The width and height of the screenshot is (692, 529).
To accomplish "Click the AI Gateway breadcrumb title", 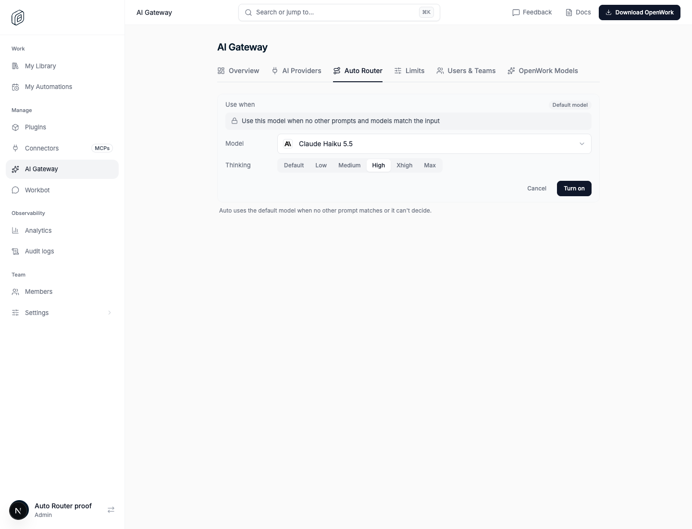I will coord(154,13).
